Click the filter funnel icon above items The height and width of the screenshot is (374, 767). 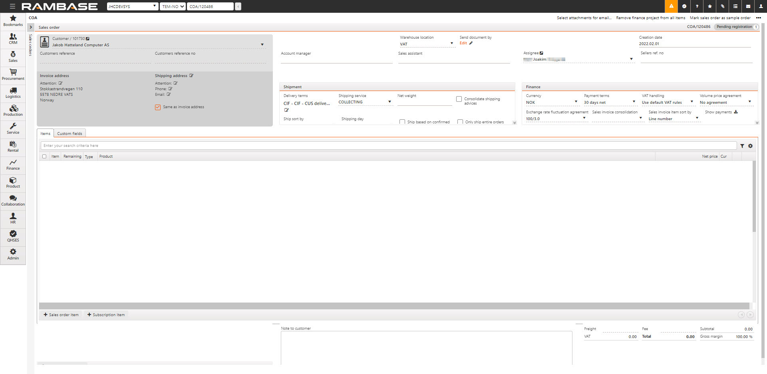coord(742,146)
